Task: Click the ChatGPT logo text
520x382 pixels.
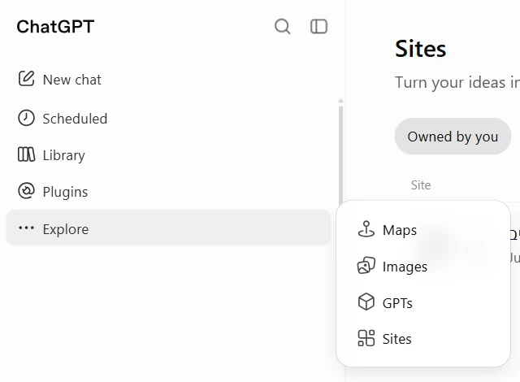Action: 55,27
